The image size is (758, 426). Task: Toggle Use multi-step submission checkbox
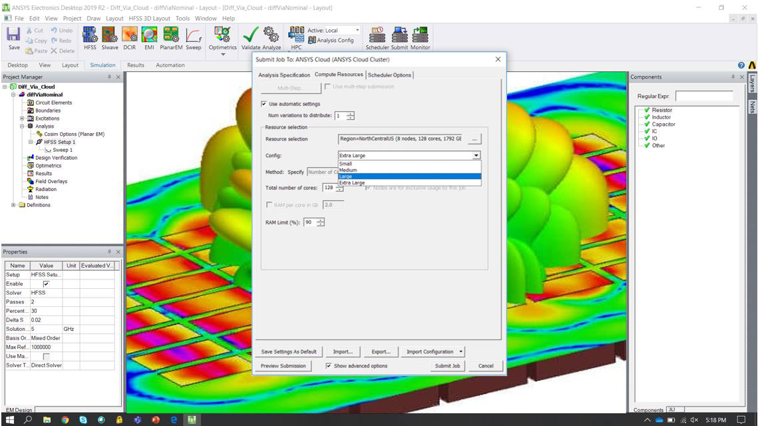pos(328,87)
